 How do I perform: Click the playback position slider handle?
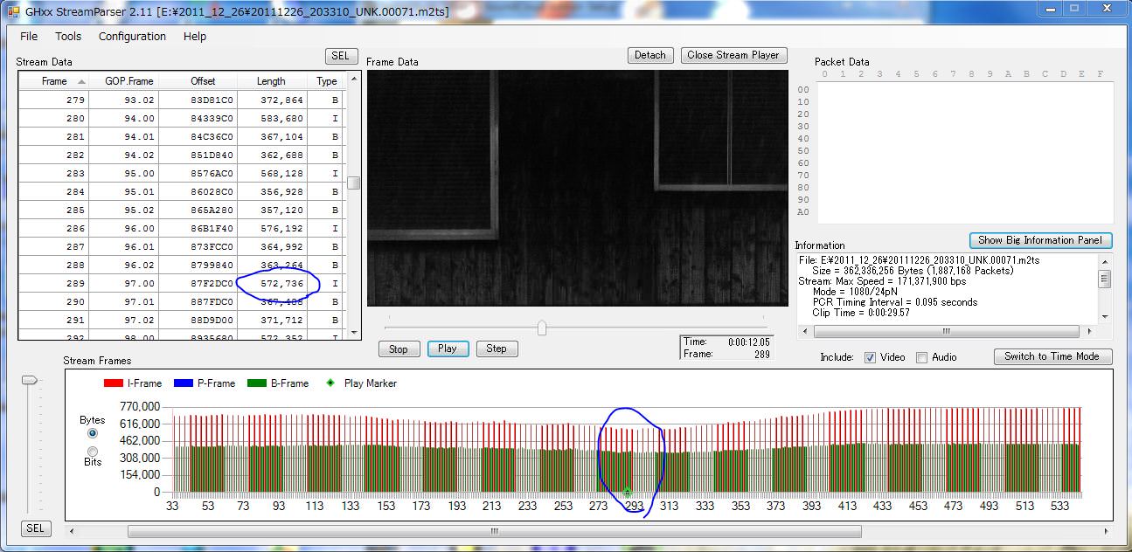point(542,328)
